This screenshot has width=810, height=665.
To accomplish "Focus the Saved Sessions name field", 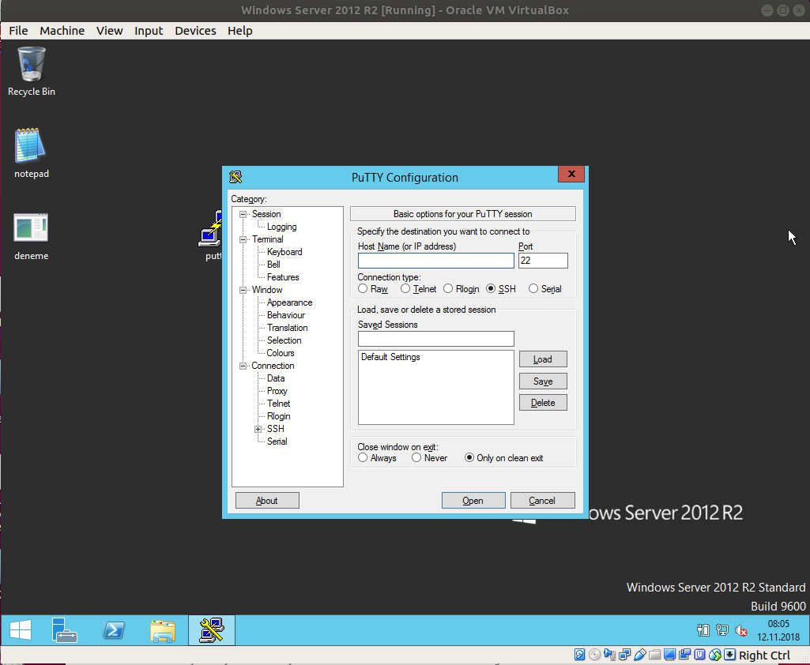I will tap(436, 339).
